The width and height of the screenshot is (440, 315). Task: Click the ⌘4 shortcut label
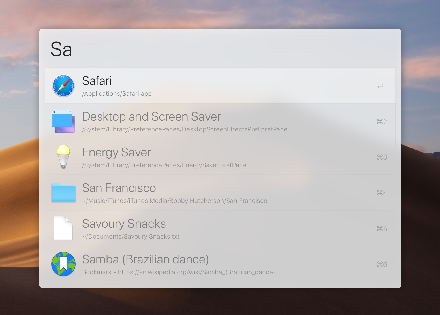click(x=382, y=193)
